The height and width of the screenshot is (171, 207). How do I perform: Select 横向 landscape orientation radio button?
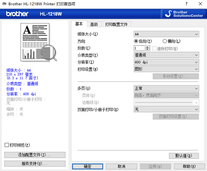click(x=165, y=41)
